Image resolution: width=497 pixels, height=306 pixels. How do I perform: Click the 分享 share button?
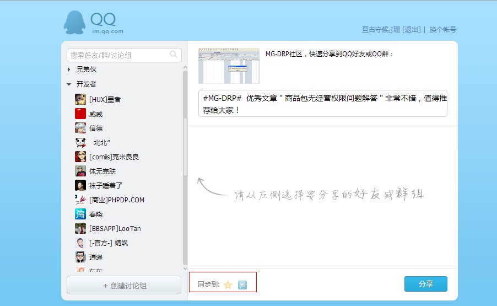[426, 284]
